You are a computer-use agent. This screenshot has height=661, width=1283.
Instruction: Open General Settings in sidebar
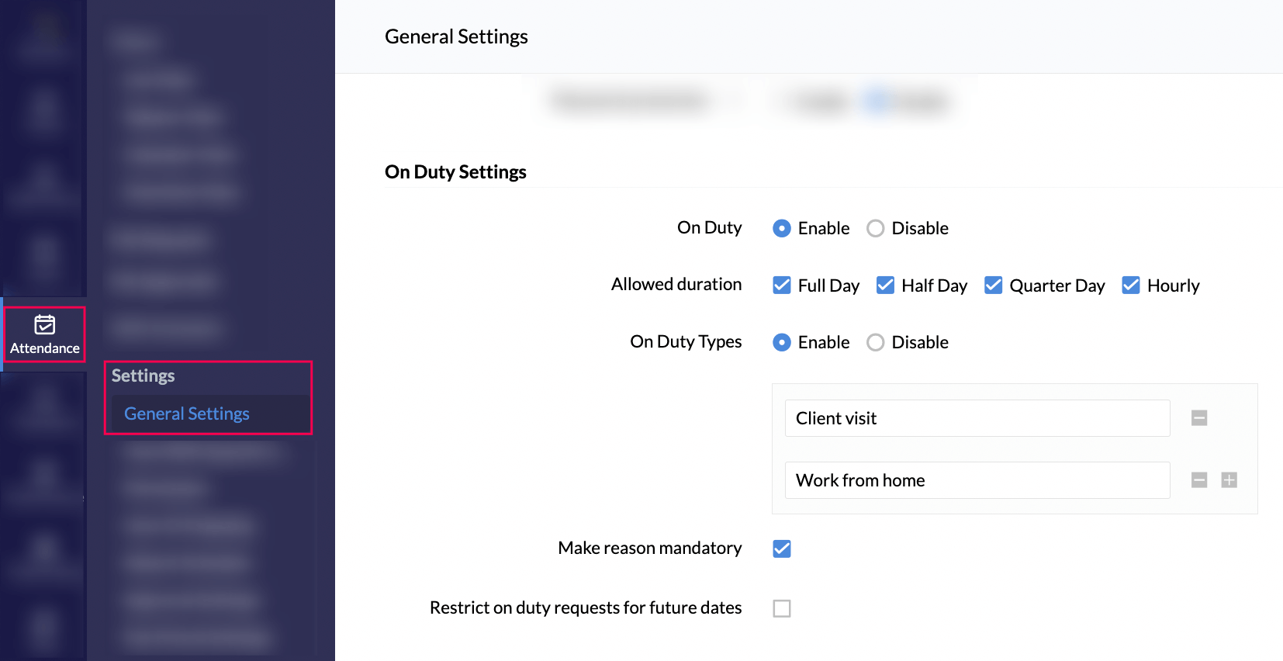(187, 414)
